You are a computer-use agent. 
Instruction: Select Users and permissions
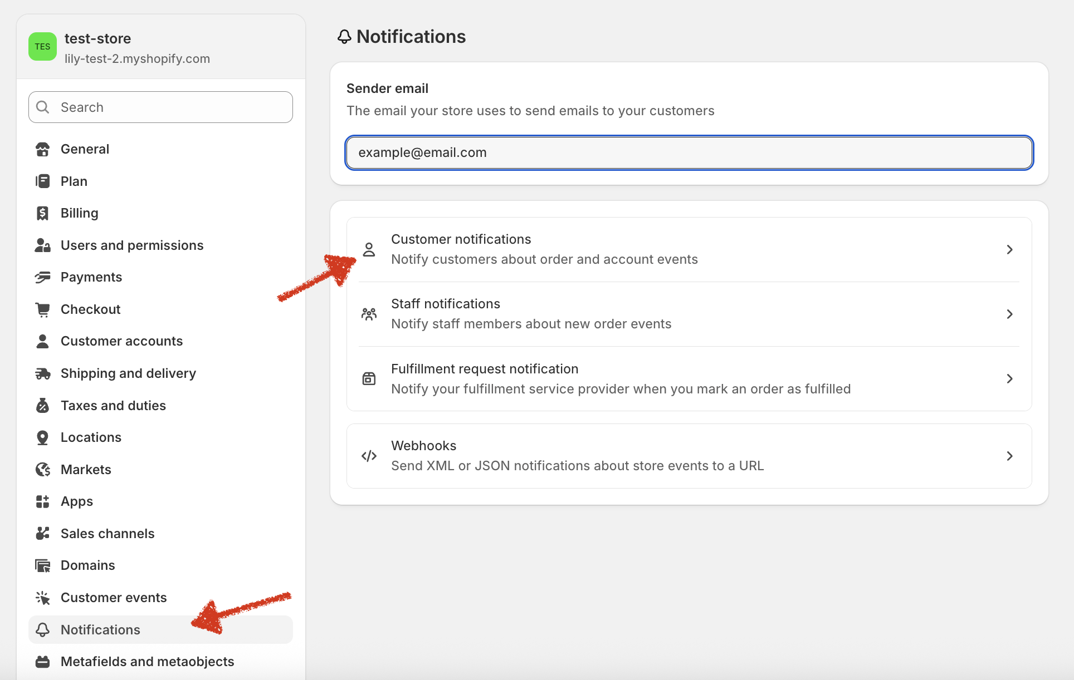160,245
